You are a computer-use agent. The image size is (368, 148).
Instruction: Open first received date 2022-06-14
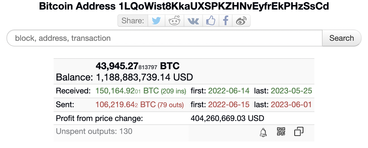[x=229, y=91]
